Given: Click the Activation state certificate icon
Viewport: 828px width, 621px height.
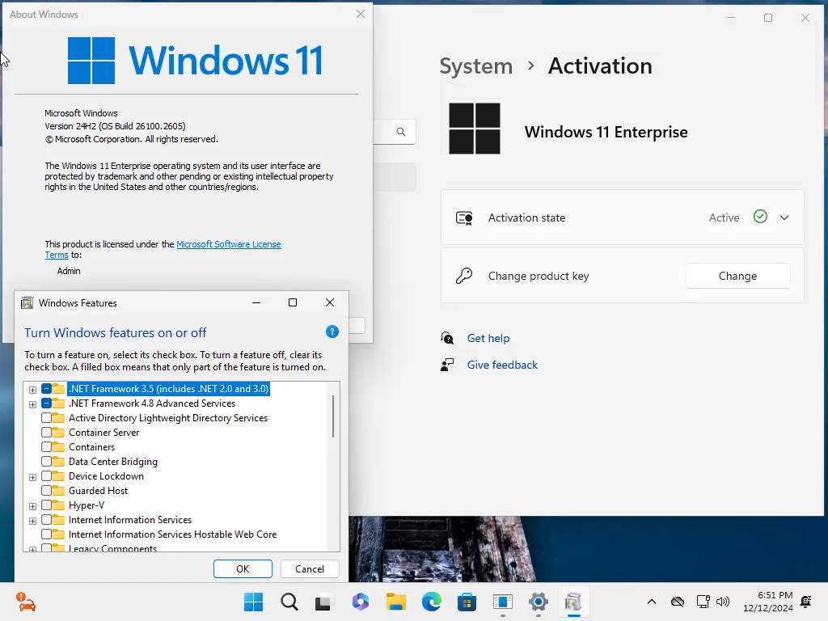Looking at the screenshot, I should [464, 218].
